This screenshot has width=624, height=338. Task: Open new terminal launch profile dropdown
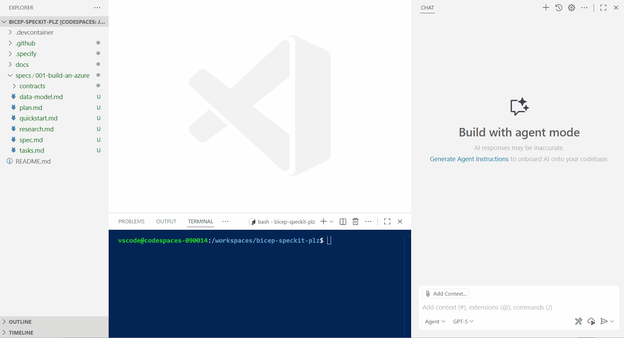(x=332, y=222)
